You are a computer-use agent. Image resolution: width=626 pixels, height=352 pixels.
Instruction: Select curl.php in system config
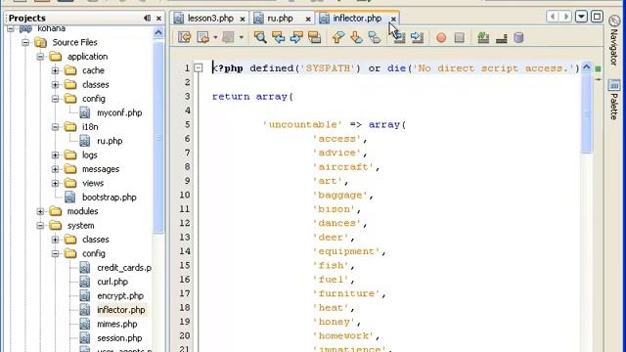coord(112,282)
